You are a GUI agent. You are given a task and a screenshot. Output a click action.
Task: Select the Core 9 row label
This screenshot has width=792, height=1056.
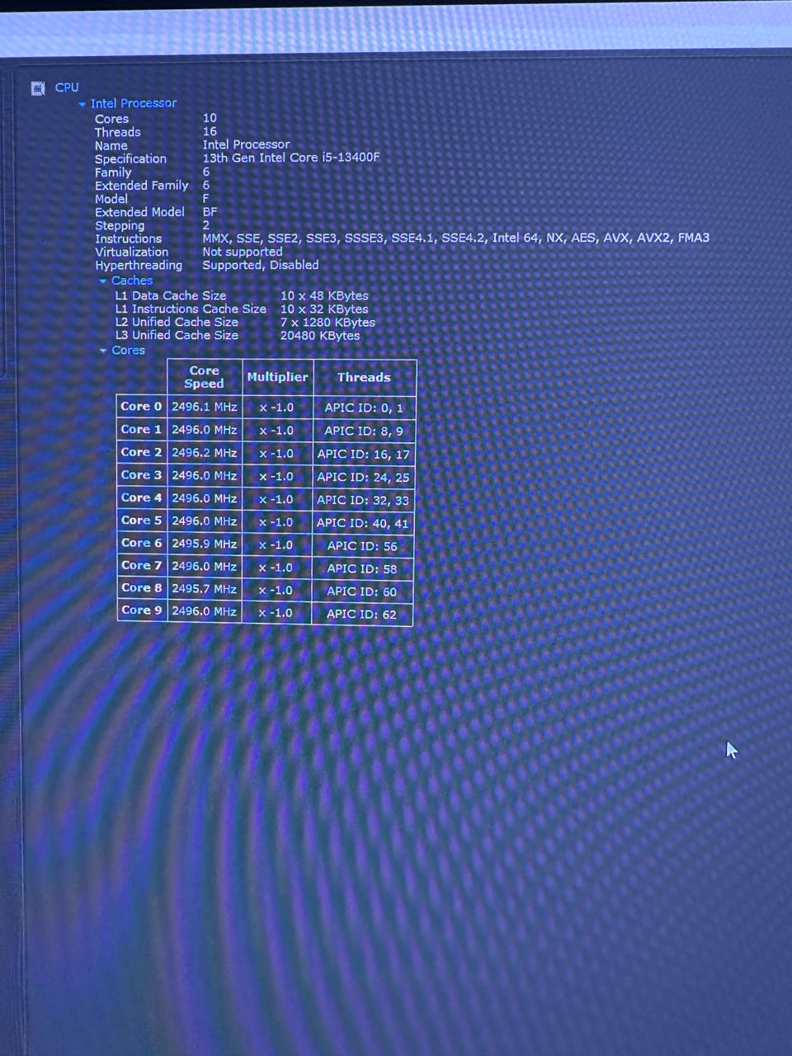(x=142, y=610)
